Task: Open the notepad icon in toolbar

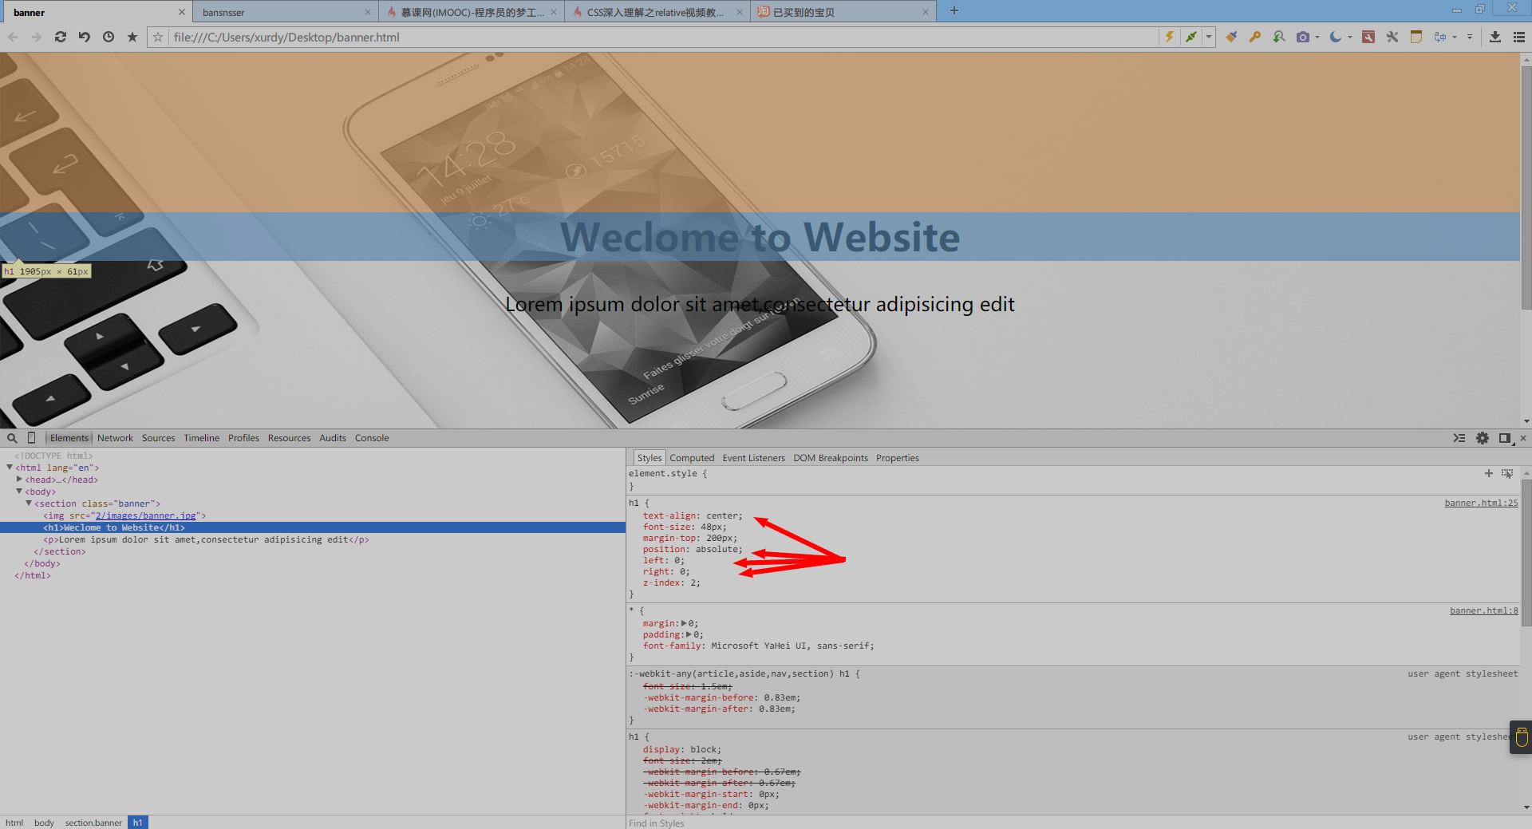Action: pyautogui.click(x=1416, y=37)
